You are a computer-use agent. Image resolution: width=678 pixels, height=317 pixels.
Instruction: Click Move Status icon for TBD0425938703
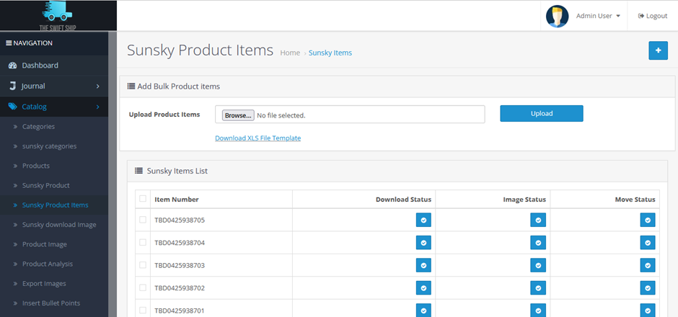pos(648,266)
